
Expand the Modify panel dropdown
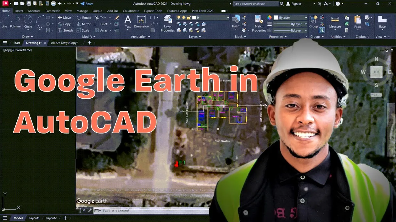(89, 37)
